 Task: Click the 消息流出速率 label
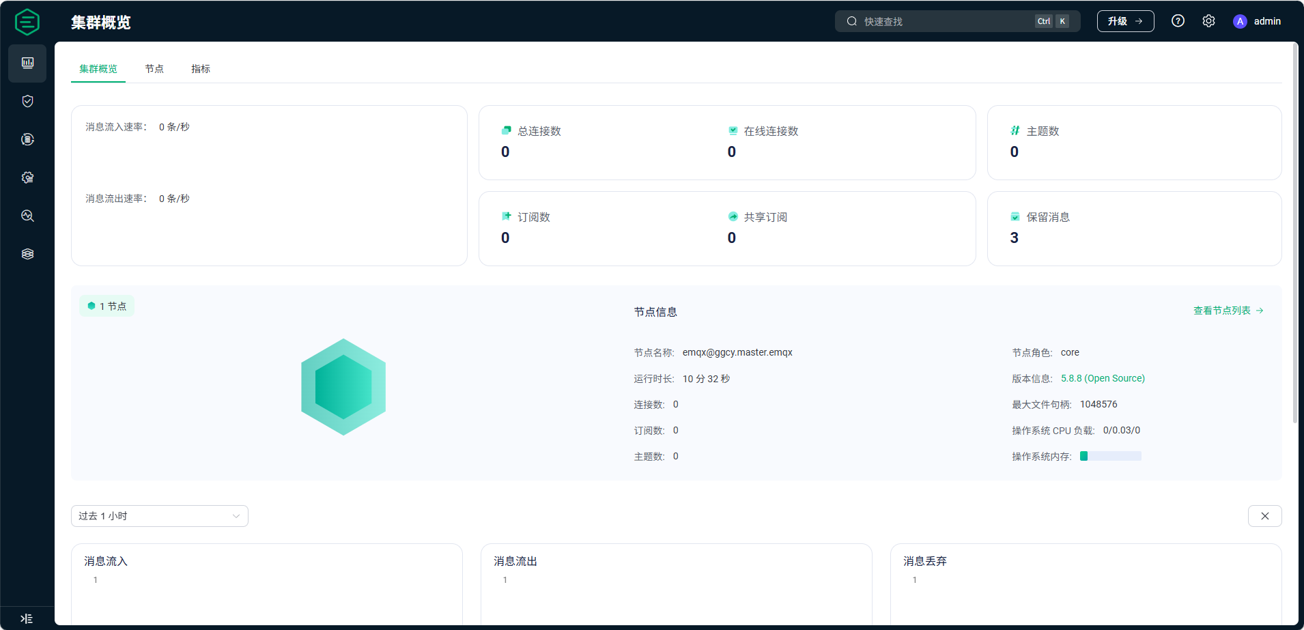click(x=116, y=199)
